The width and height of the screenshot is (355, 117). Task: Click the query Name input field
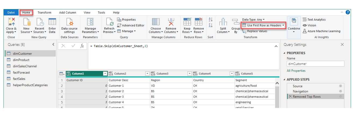315,64
